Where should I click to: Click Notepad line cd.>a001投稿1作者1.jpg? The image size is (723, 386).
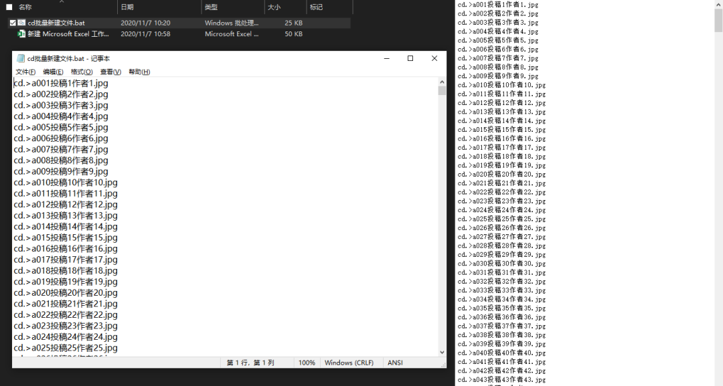point(61,84)
